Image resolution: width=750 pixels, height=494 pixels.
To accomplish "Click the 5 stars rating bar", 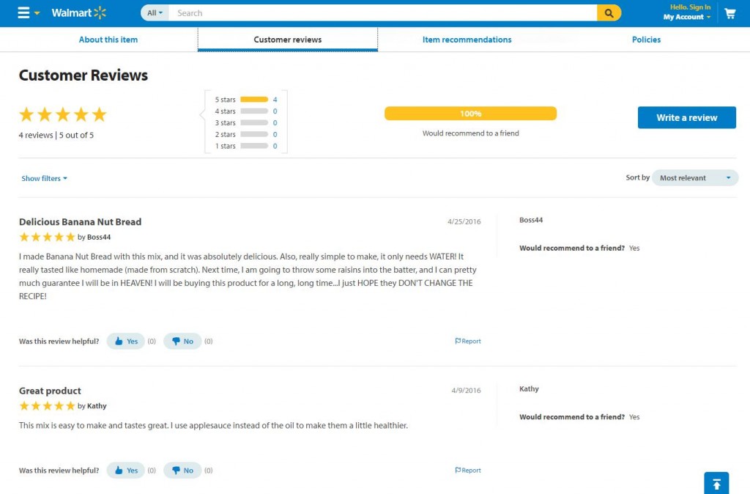I will [253, 100].
